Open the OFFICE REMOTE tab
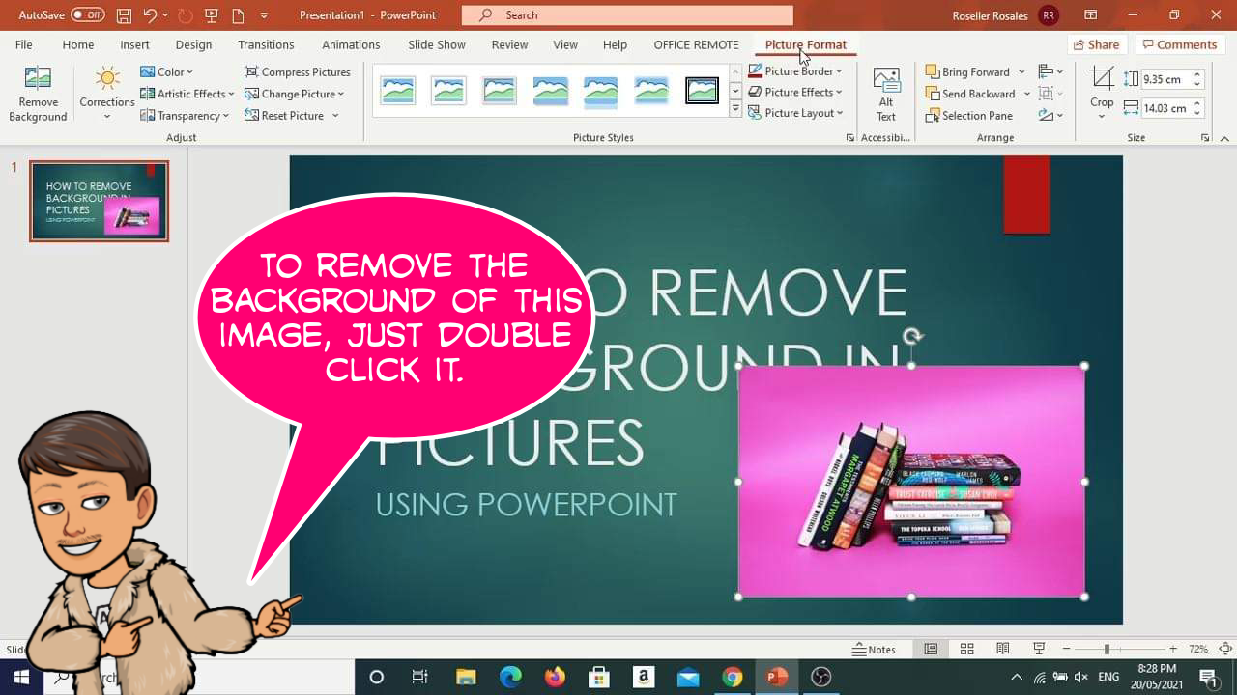This screenshot has height=695, width=1237. pyautogui.click(x=696, y=44)
